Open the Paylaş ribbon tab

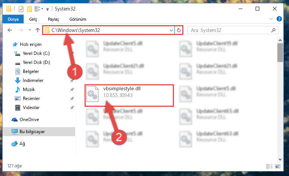pos(53,19)
